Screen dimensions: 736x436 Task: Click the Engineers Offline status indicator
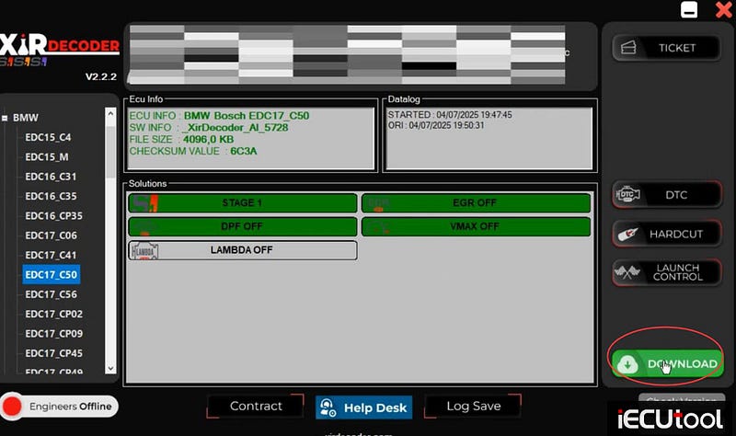[x=59, y=407]
